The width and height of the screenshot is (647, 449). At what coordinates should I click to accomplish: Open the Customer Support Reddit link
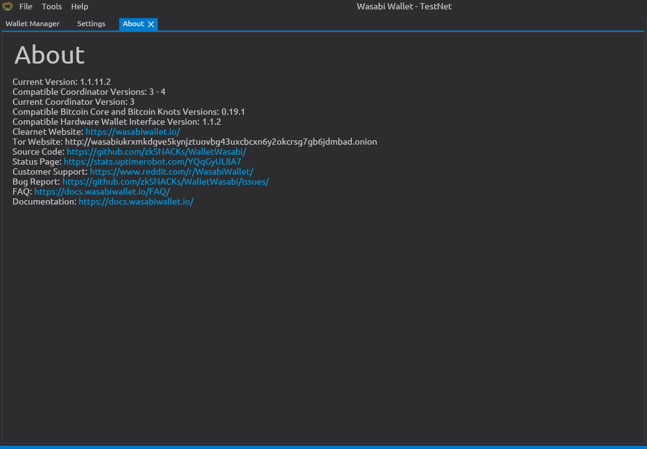(171, 171)
